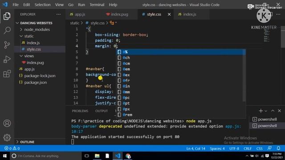Open the Help menu
This screenshot has height=160, width=285.
coord(113,5)
